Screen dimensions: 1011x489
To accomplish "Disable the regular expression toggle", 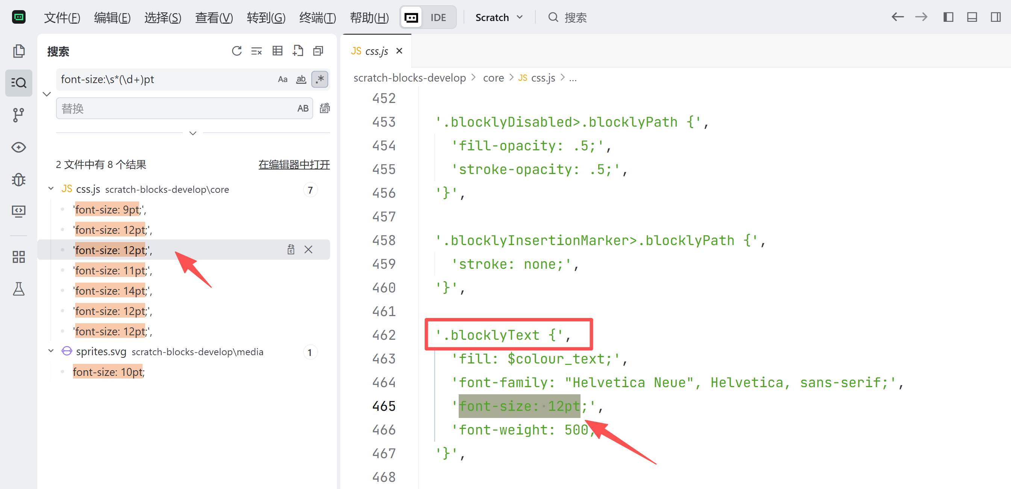I will coord(320,79).
